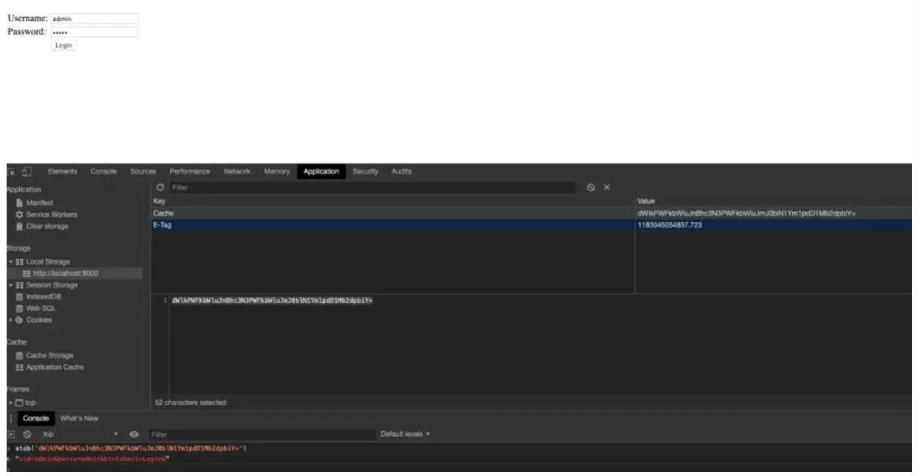Viewport: 920px width, 476px height.
Task: Collapse the Local Storage tree node
Action: coord(11,262)
